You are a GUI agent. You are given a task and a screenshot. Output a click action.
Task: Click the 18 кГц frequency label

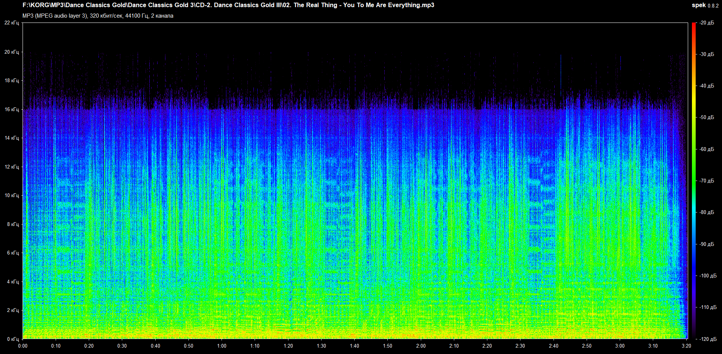(x=12, y=80)
